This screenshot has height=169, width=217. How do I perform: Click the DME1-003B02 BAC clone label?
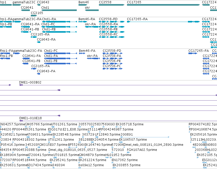[30, 82]
